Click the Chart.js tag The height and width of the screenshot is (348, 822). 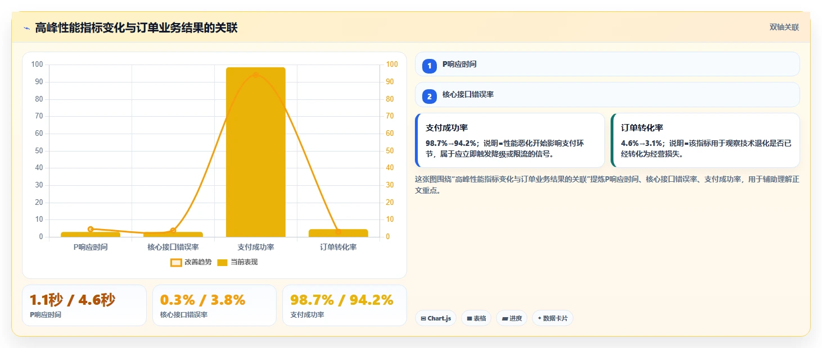point(436,318)
